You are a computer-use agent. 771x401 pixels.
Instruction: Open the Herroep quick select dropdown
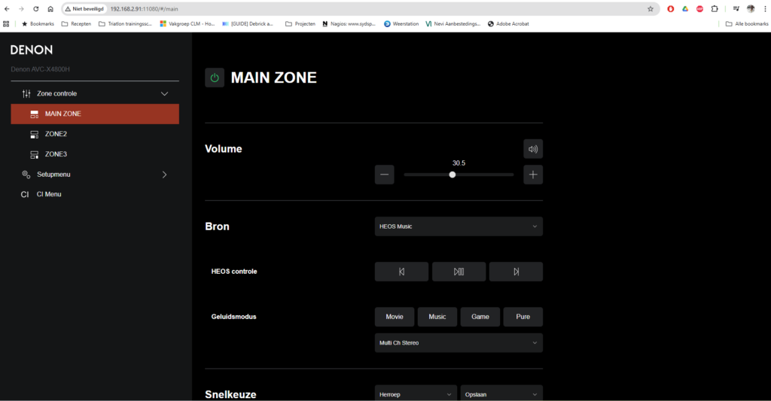tap(416, 393)
